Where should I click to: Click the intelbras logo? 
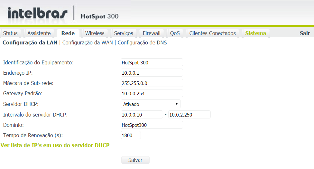37,13
